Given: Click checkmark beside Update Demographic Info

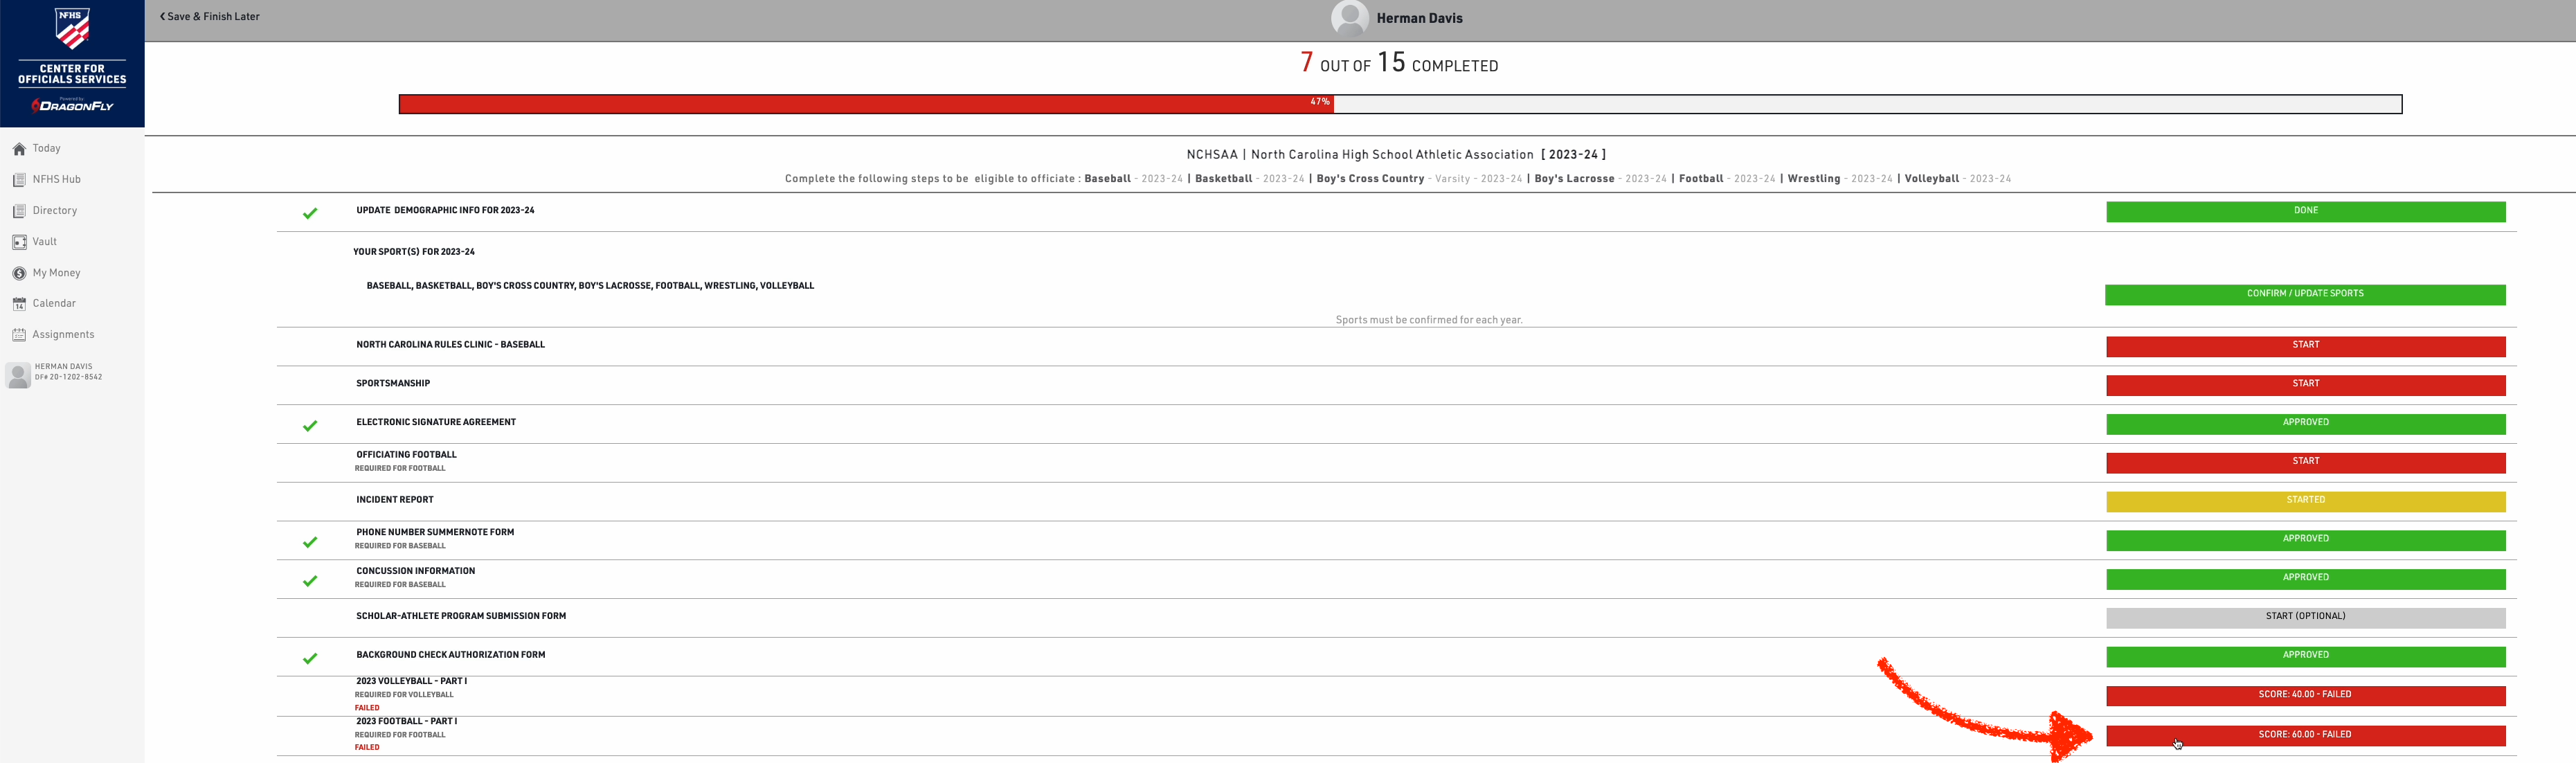Looking at the screenshot, I should tap(310, 213).
